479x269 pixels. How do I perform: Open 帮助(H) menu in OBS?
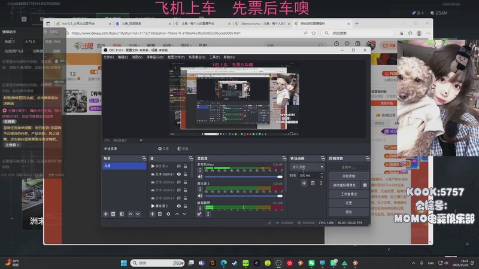click(229, 57)
